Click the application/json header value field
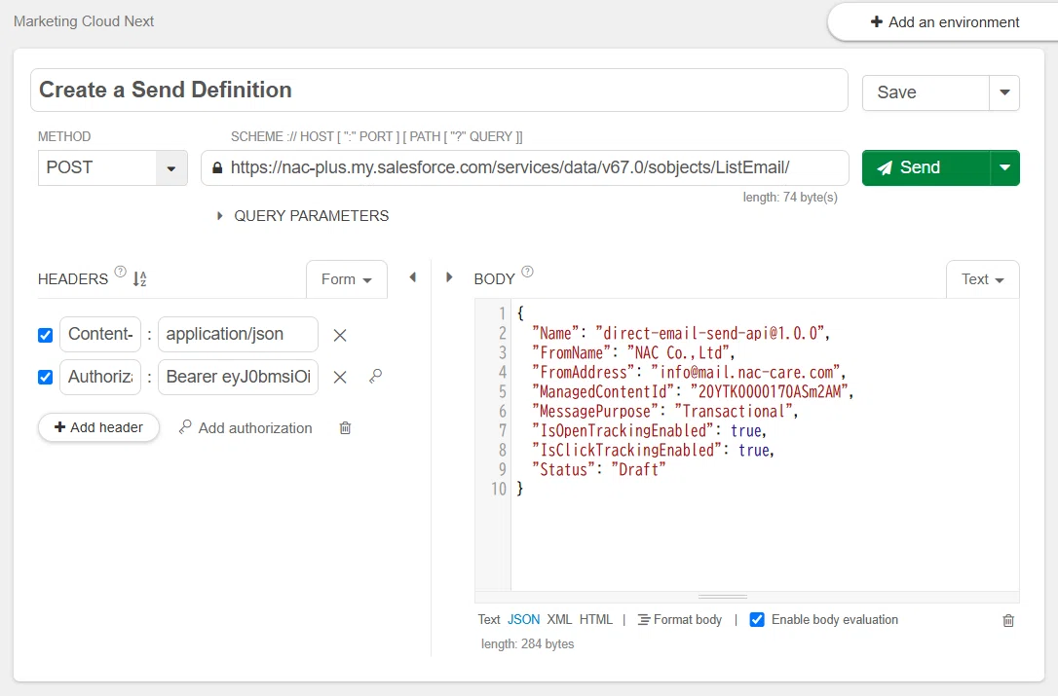The image size is (1058, 696). click(x=238, y=335)
